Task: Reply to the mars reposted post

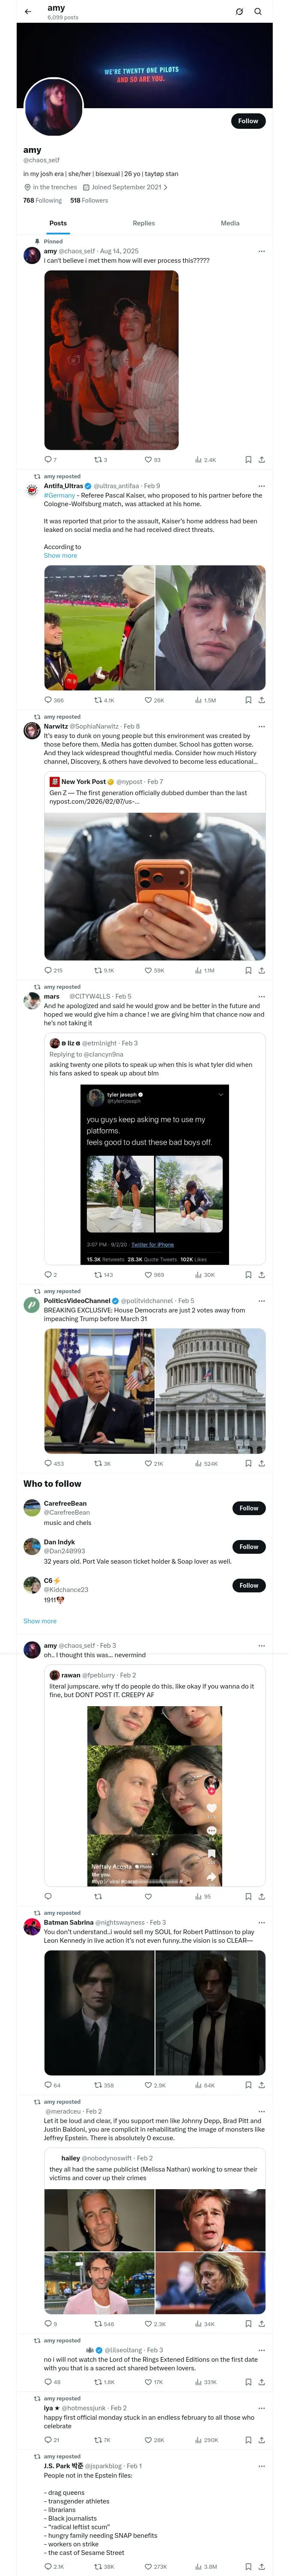Action: click(48, 1275)
